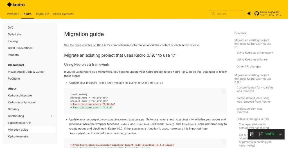This screenshot has height=148, width=288.
Task: Jump to 'Migrate... 0.18.* to use 0.19.*' in contents
Action: [x=253, y=79]
